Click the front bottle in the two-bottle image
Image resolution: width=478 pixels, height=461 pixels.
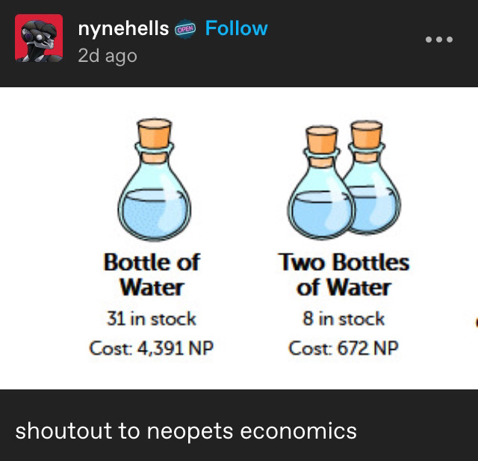click(321, 183)
